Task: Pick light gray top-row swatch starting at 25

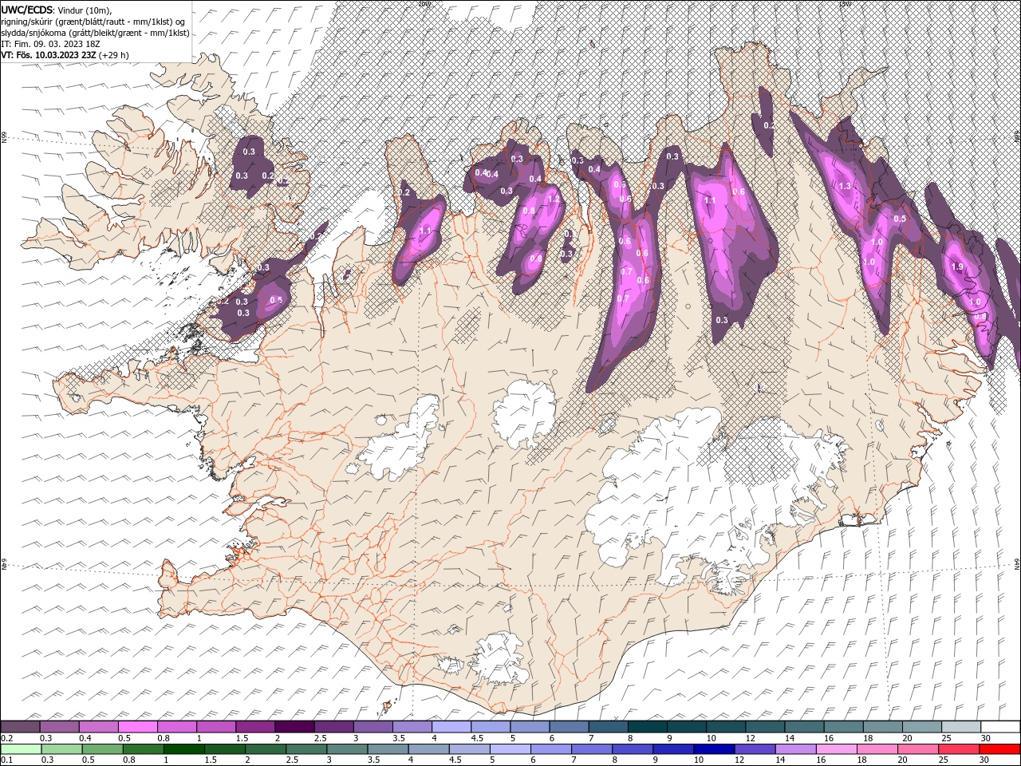Action: [x=961, y=727]
